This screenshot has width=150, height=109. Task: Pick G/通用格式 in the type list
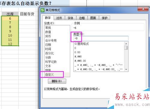99,44
